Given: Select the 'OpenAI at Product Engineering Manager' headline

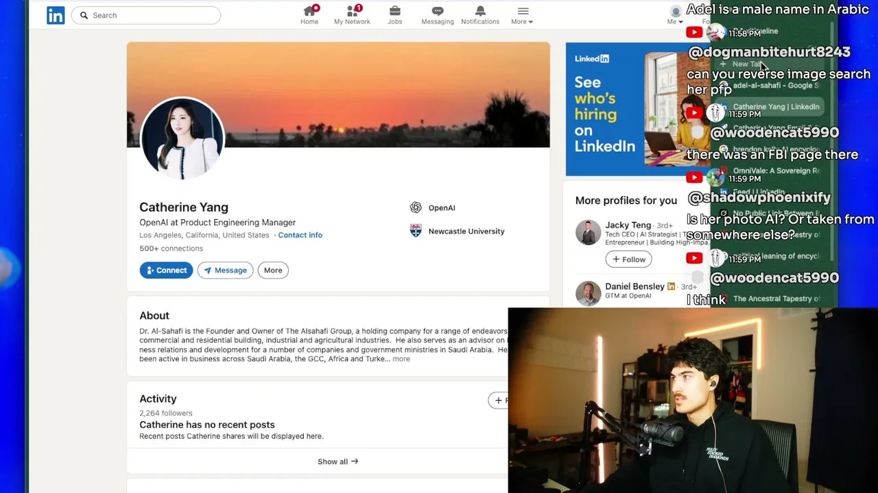Looking at the screenshot, I should pos(217,223).
